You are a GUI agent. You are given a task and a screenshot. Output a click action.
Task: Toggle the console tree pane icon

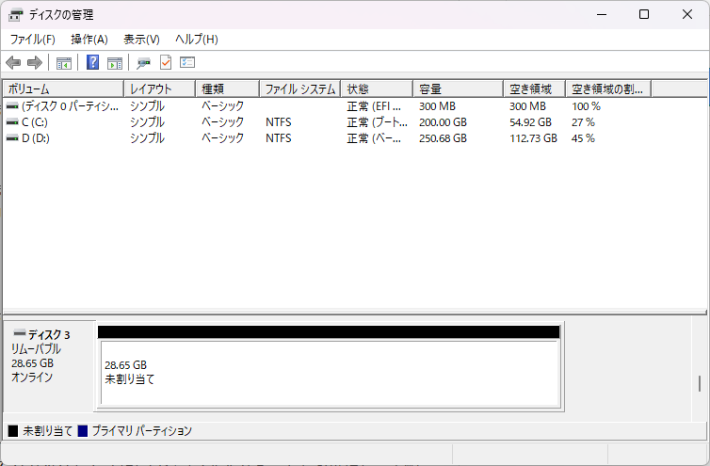coord(64,62)
